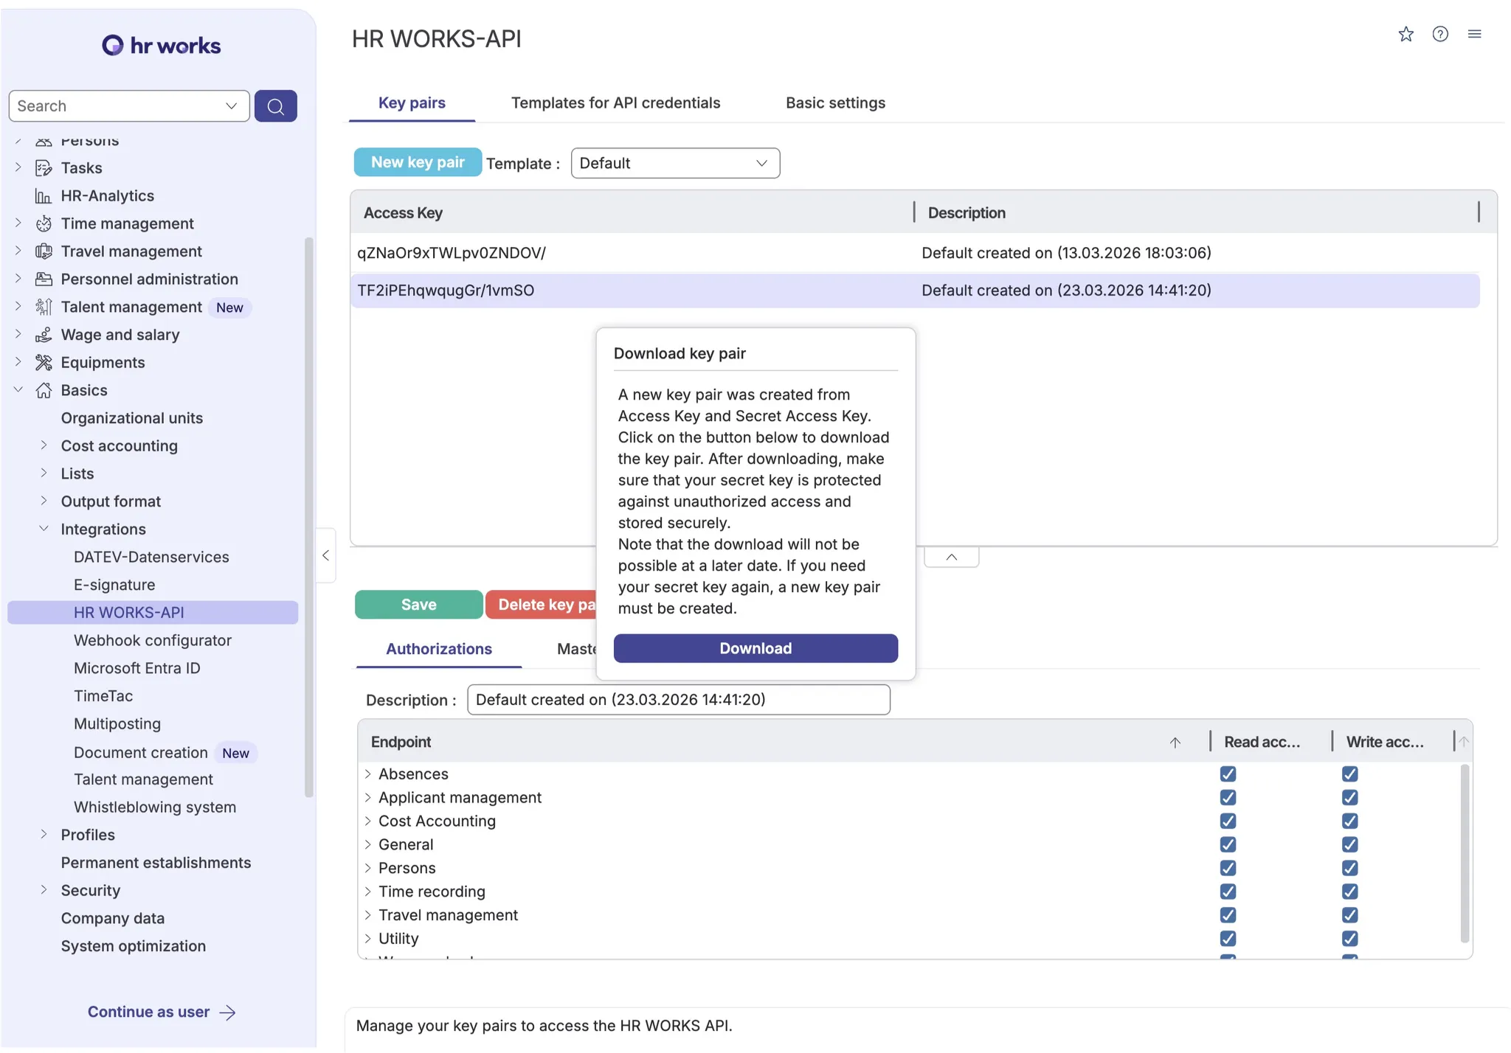Screen dimensions: 1511x1053
Task: Select key pair row TF2iPEhqwqugGr/1vmSO
Action: pyautogui.click(x=915, y=291)
